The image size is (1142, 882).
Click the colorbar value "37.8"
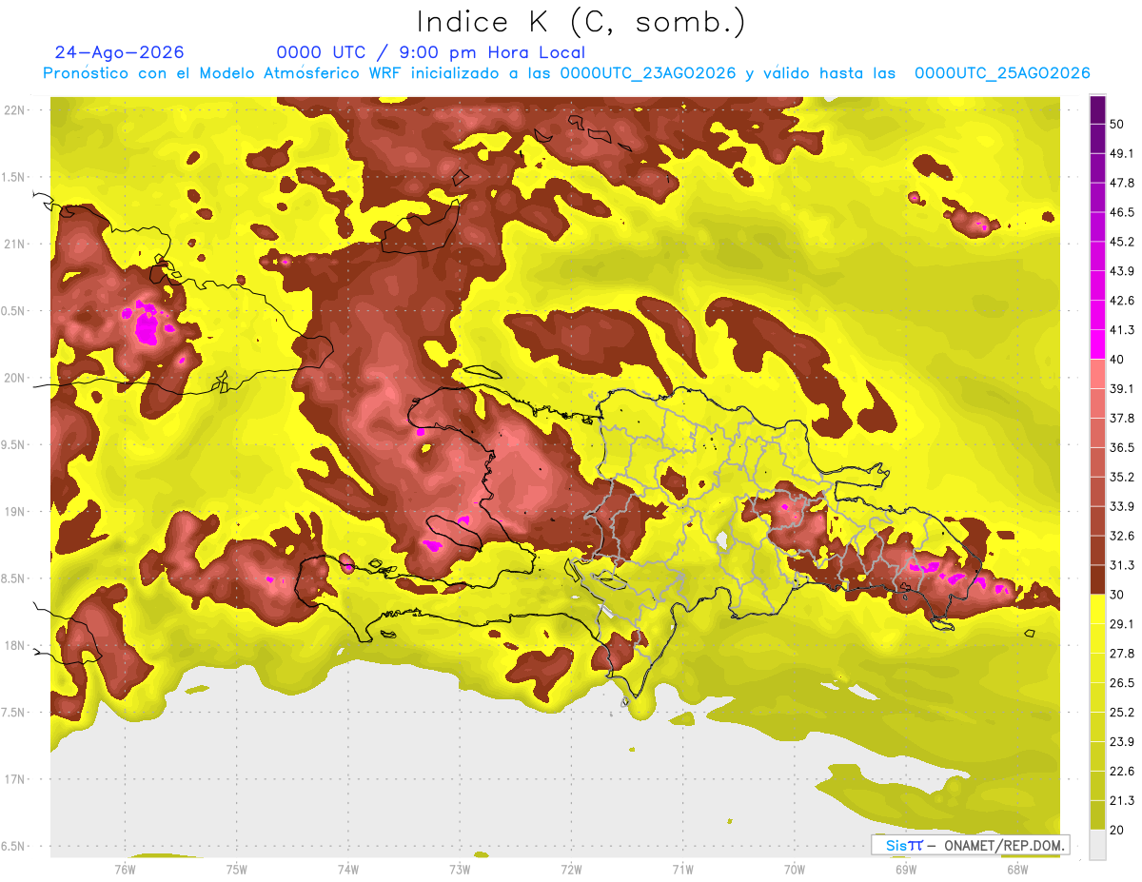[x=1122, y=418]
